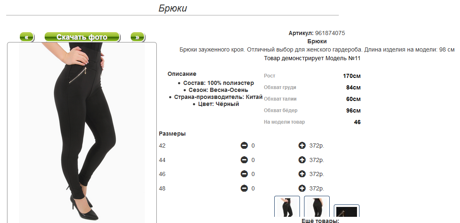Increase quantity for size 46
Image resolution: width=460 pixels, height=223 pixels.
point(302,174)
